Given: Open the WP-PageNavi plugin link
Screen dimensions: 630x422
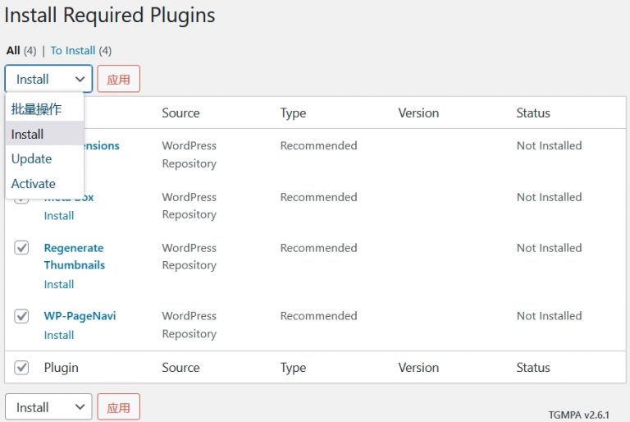Looking at the screenshot, I should pos(80,316).
